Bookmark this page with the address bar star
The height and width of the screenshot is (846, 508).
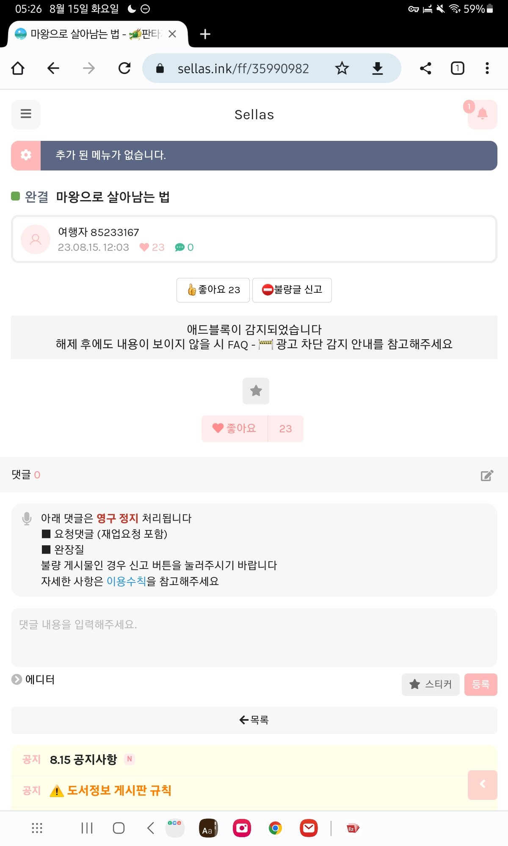(342, 68)
